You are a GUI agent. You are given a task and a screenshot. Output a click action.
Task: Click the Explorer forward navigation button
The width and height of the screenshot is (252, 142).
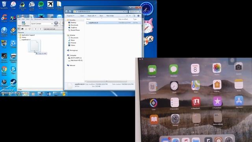pyautogui.click(x=70, y=11)
